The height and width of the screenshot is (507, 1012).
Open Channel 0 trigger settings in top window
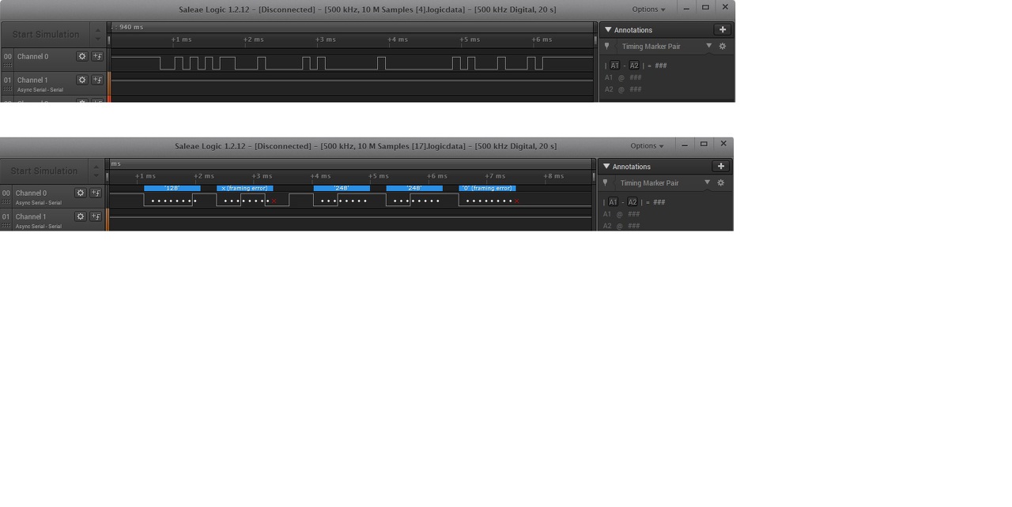point(97,57)
